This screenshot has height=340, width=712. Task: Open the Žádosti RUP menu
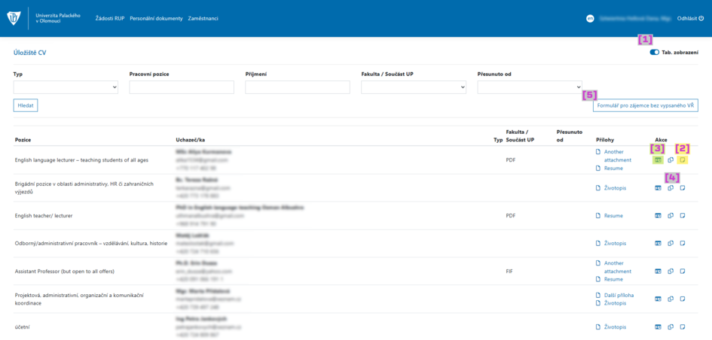tap(110, 19)
